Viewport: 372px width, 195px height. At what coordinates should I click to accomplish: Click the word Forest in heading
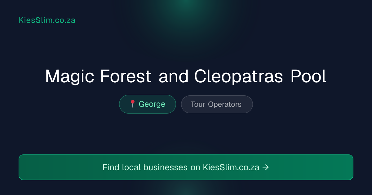tap(126, 76)
